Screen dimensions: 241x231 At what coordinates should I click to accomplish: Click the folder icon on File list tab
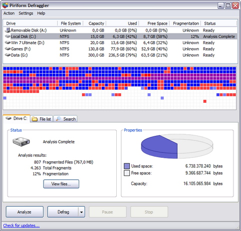[35, 119]
